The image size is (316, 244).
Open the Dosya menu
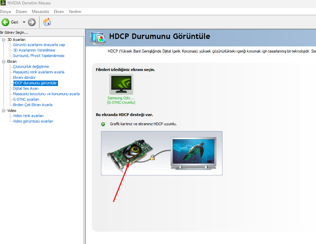[5, 12]
